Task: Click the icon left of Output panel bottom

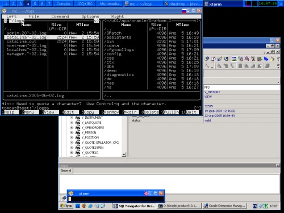Action: click(64, 198)
